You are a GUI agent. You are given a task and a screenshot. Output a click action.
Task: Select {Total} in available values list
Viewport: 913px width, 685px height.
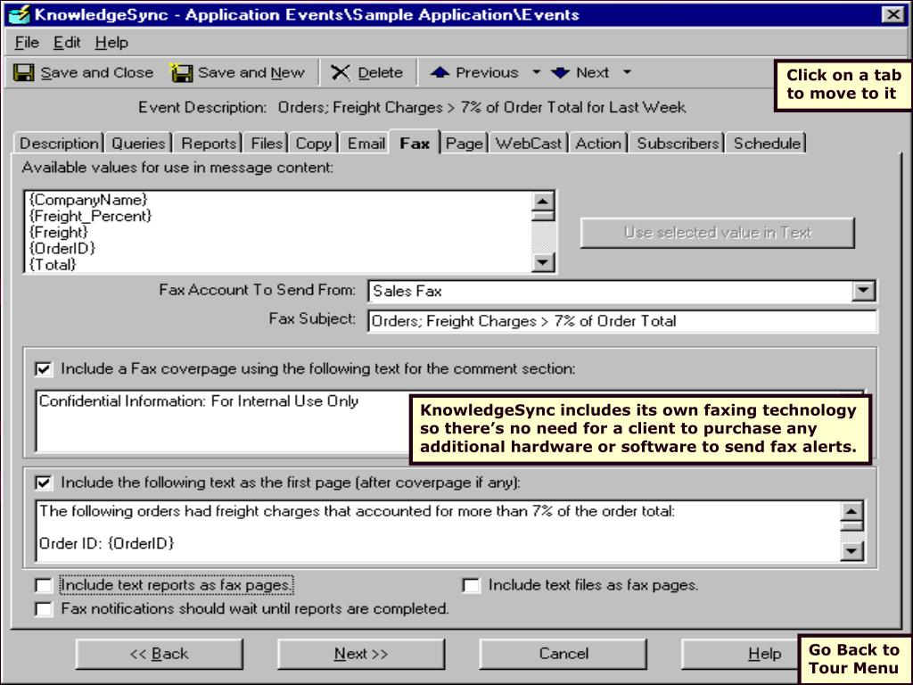[53, 265]
